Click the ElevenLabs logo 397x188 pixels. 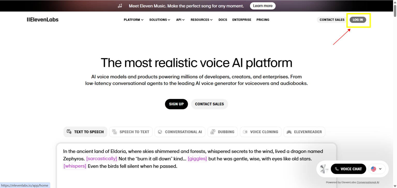click(42, 19)
